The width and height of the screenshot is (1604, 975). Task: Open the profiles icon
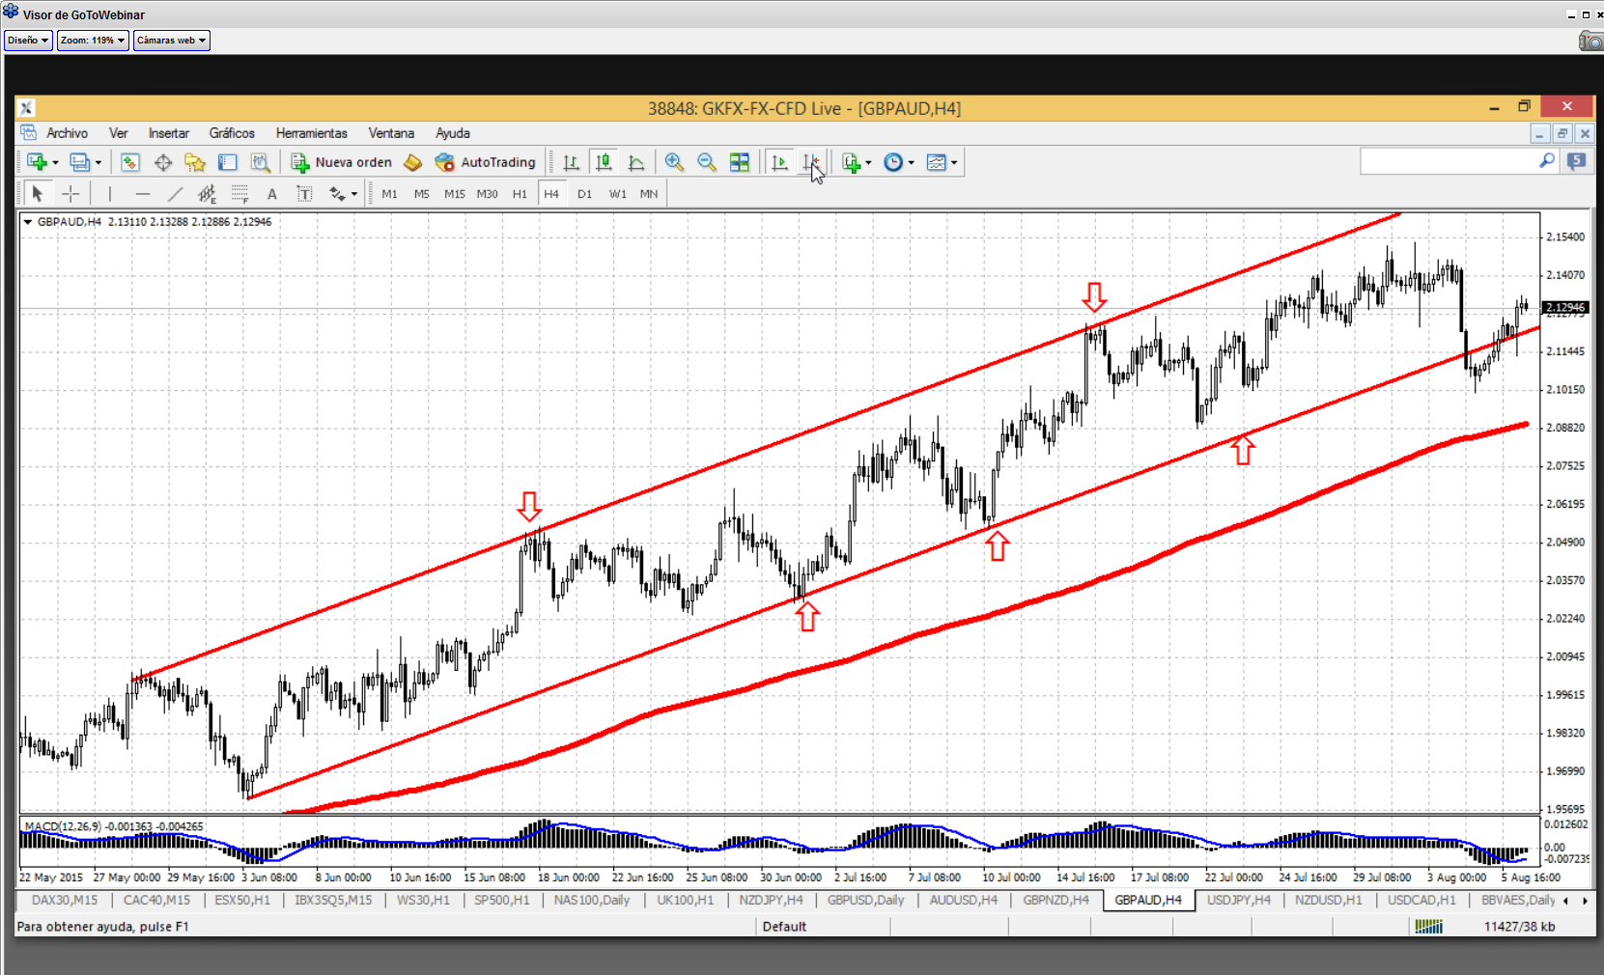point(79,162)
